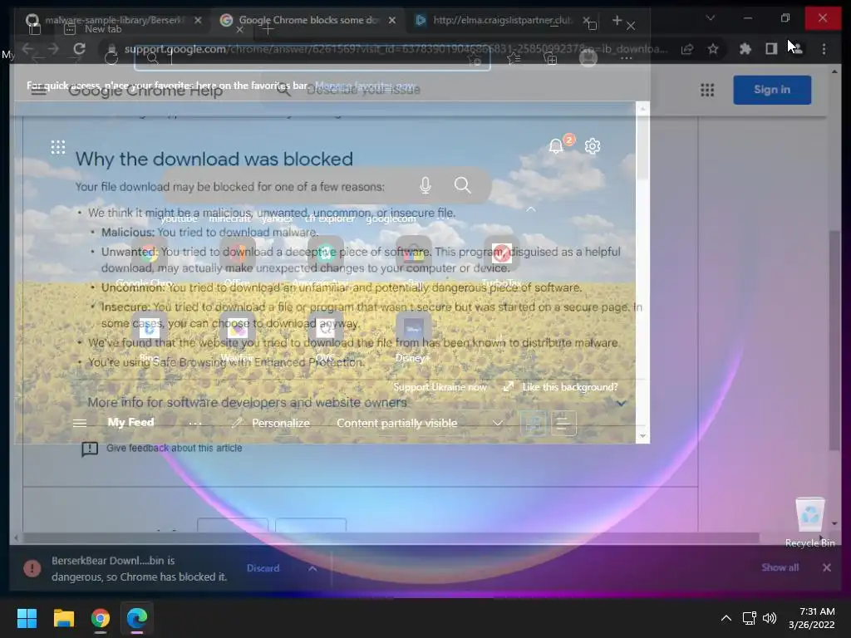The image size is (851, 638).
Task: Open Chrome tab search chevron
Action: click(x=710, y=18)
